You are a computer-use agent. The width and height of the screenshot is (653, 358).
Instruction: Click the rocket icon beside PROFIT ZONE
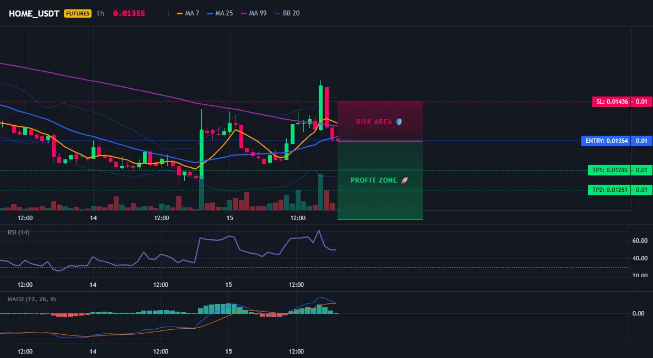[x=404, y=180]
